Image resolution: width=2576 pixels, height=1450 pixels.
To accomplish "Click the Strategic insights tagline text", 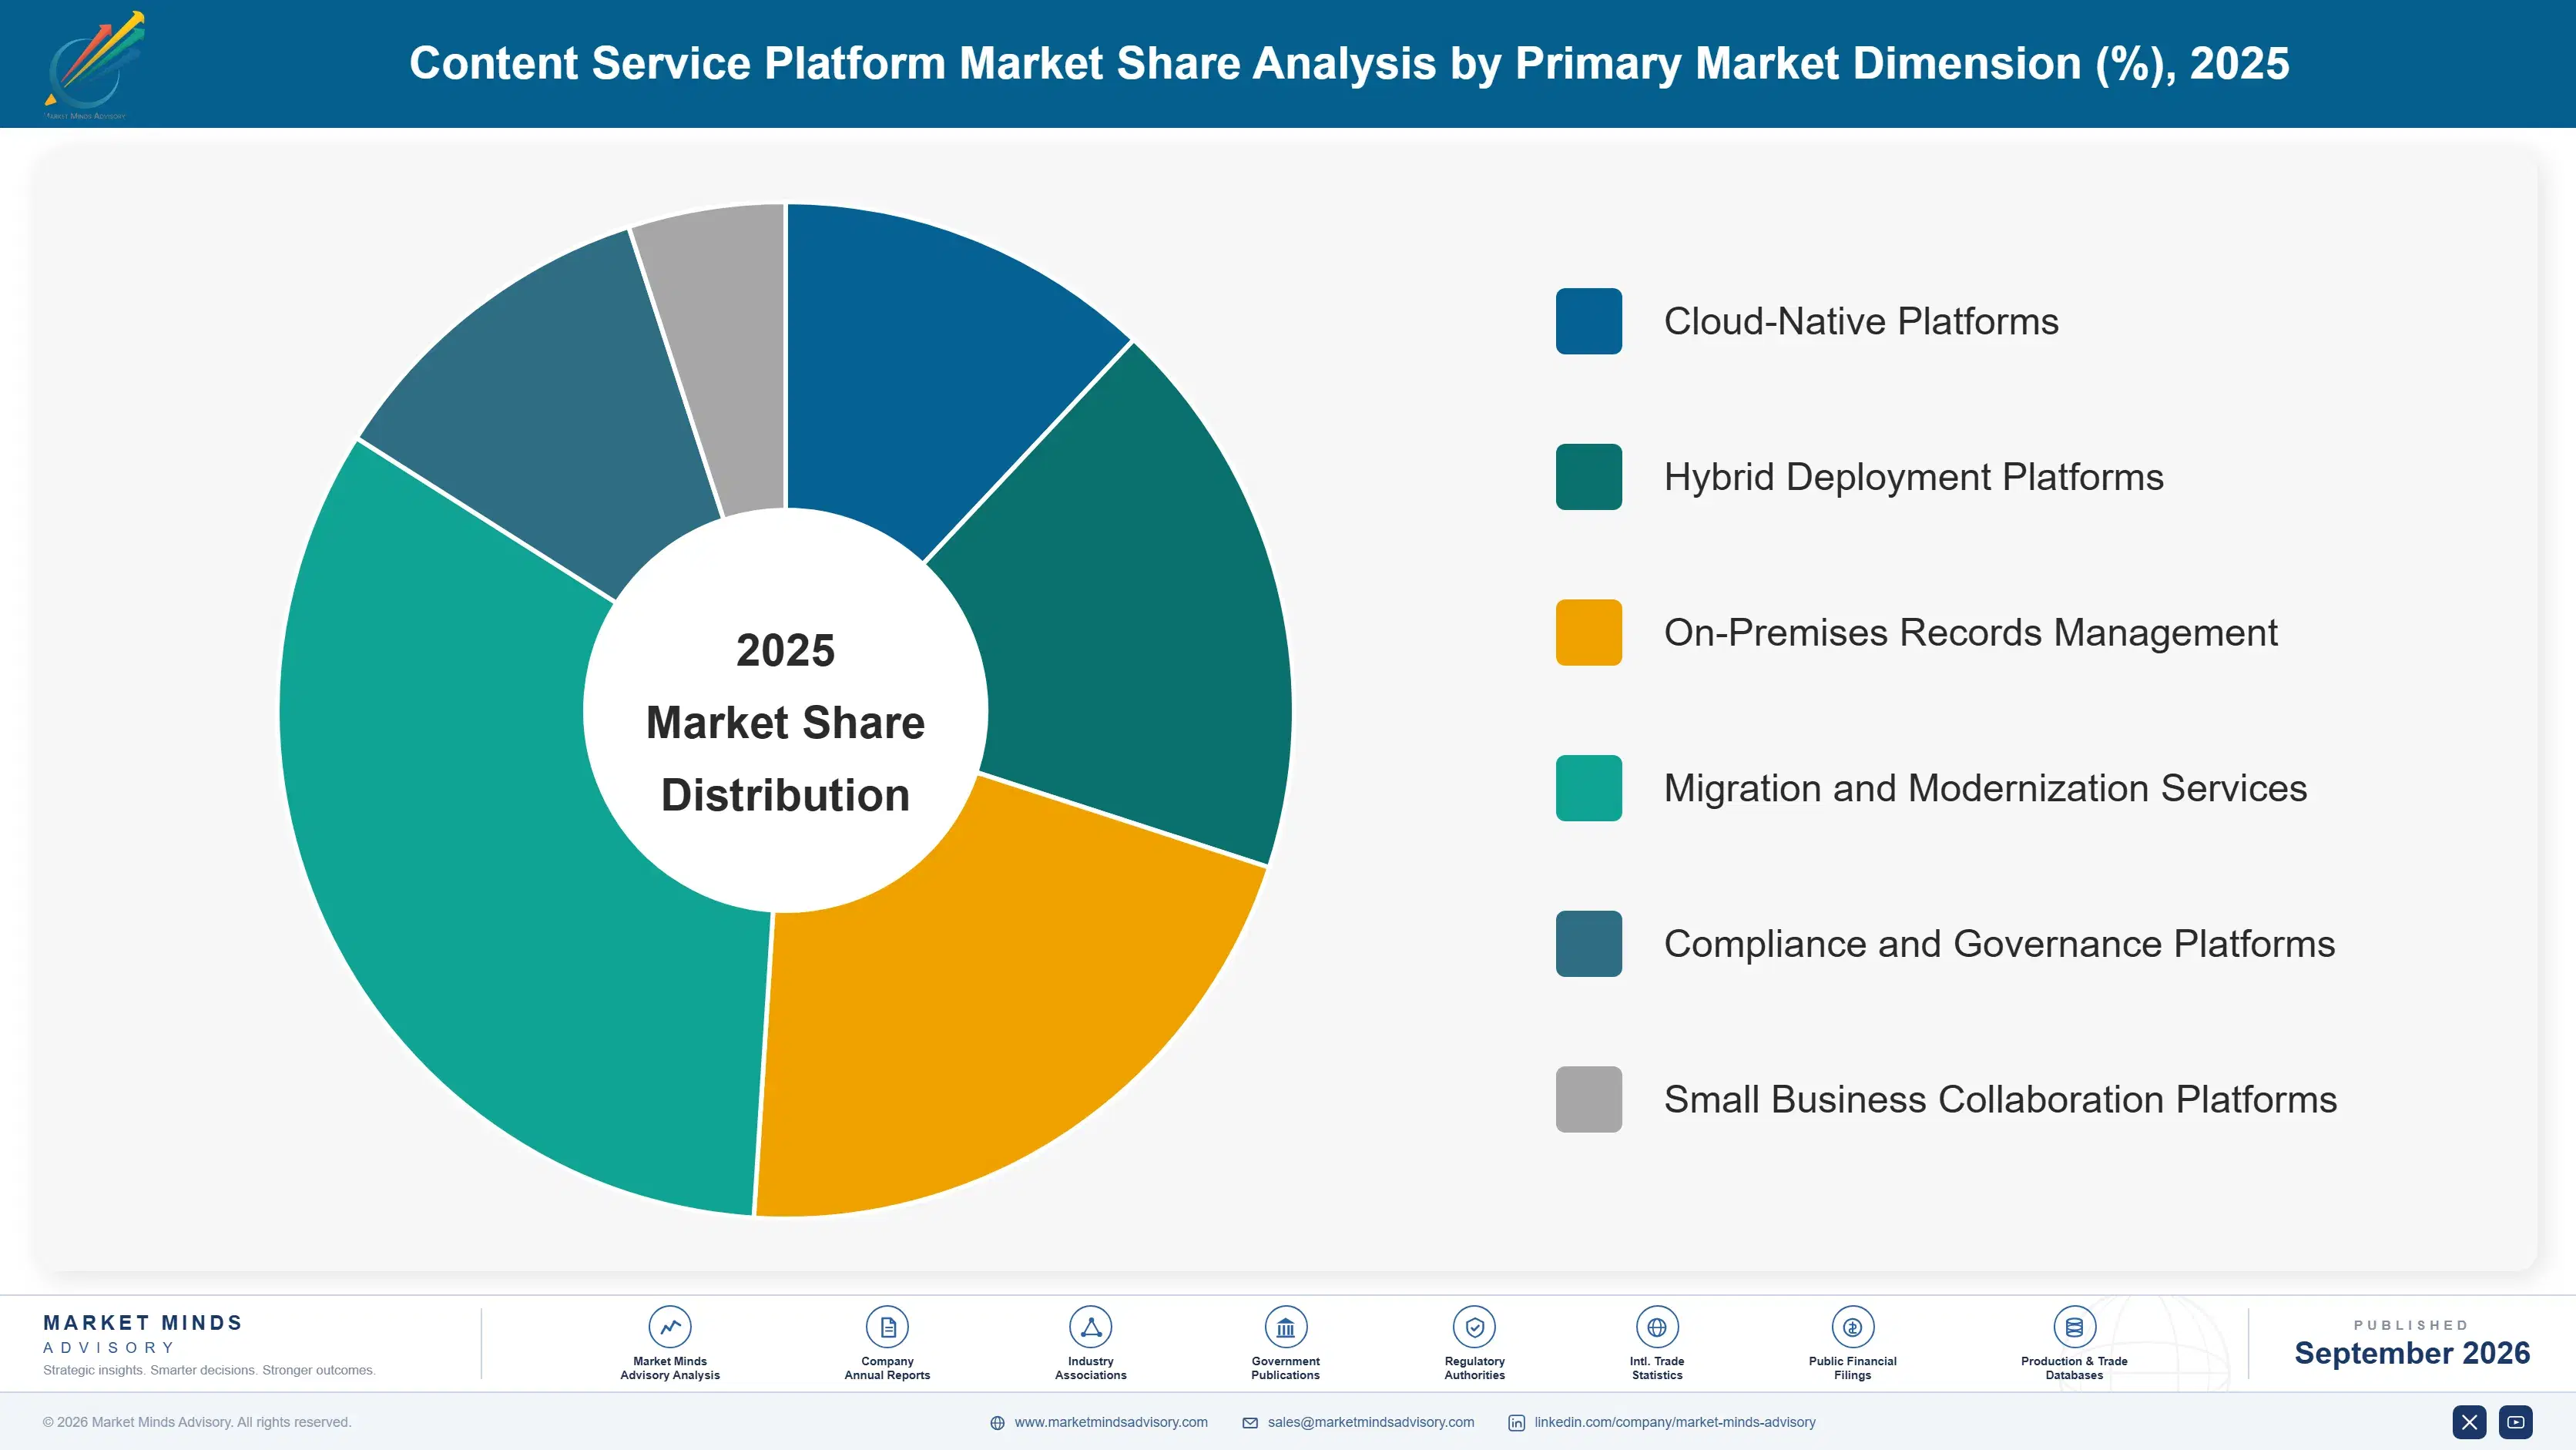I will pos(209,1370).
